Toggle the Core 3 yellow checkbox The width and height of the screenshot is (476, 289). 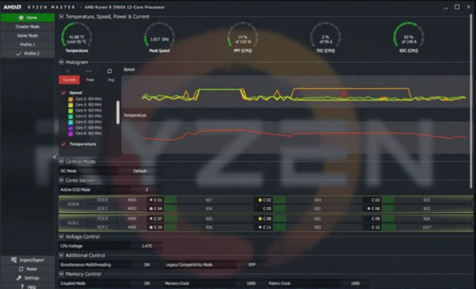click(x=70, y=105)
